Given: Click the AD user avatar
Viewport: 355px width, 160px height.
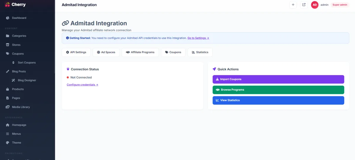Looking at the screenshot, I should (x=315, y=5).
